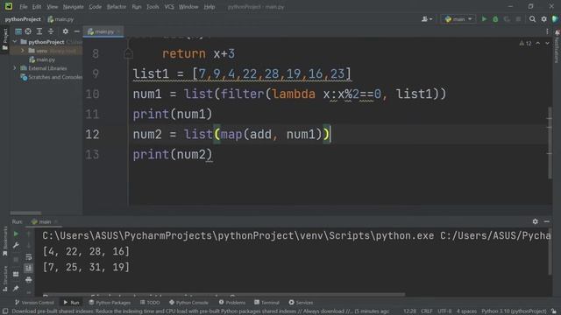This screenshot has height=315, width=561.
Task: Toggle the Project side tool window button
Action: [x=4, y=40]
